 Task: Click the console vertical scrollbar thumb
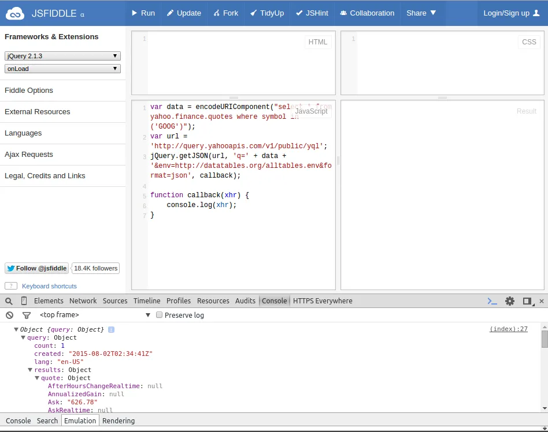tap(545, 339)
